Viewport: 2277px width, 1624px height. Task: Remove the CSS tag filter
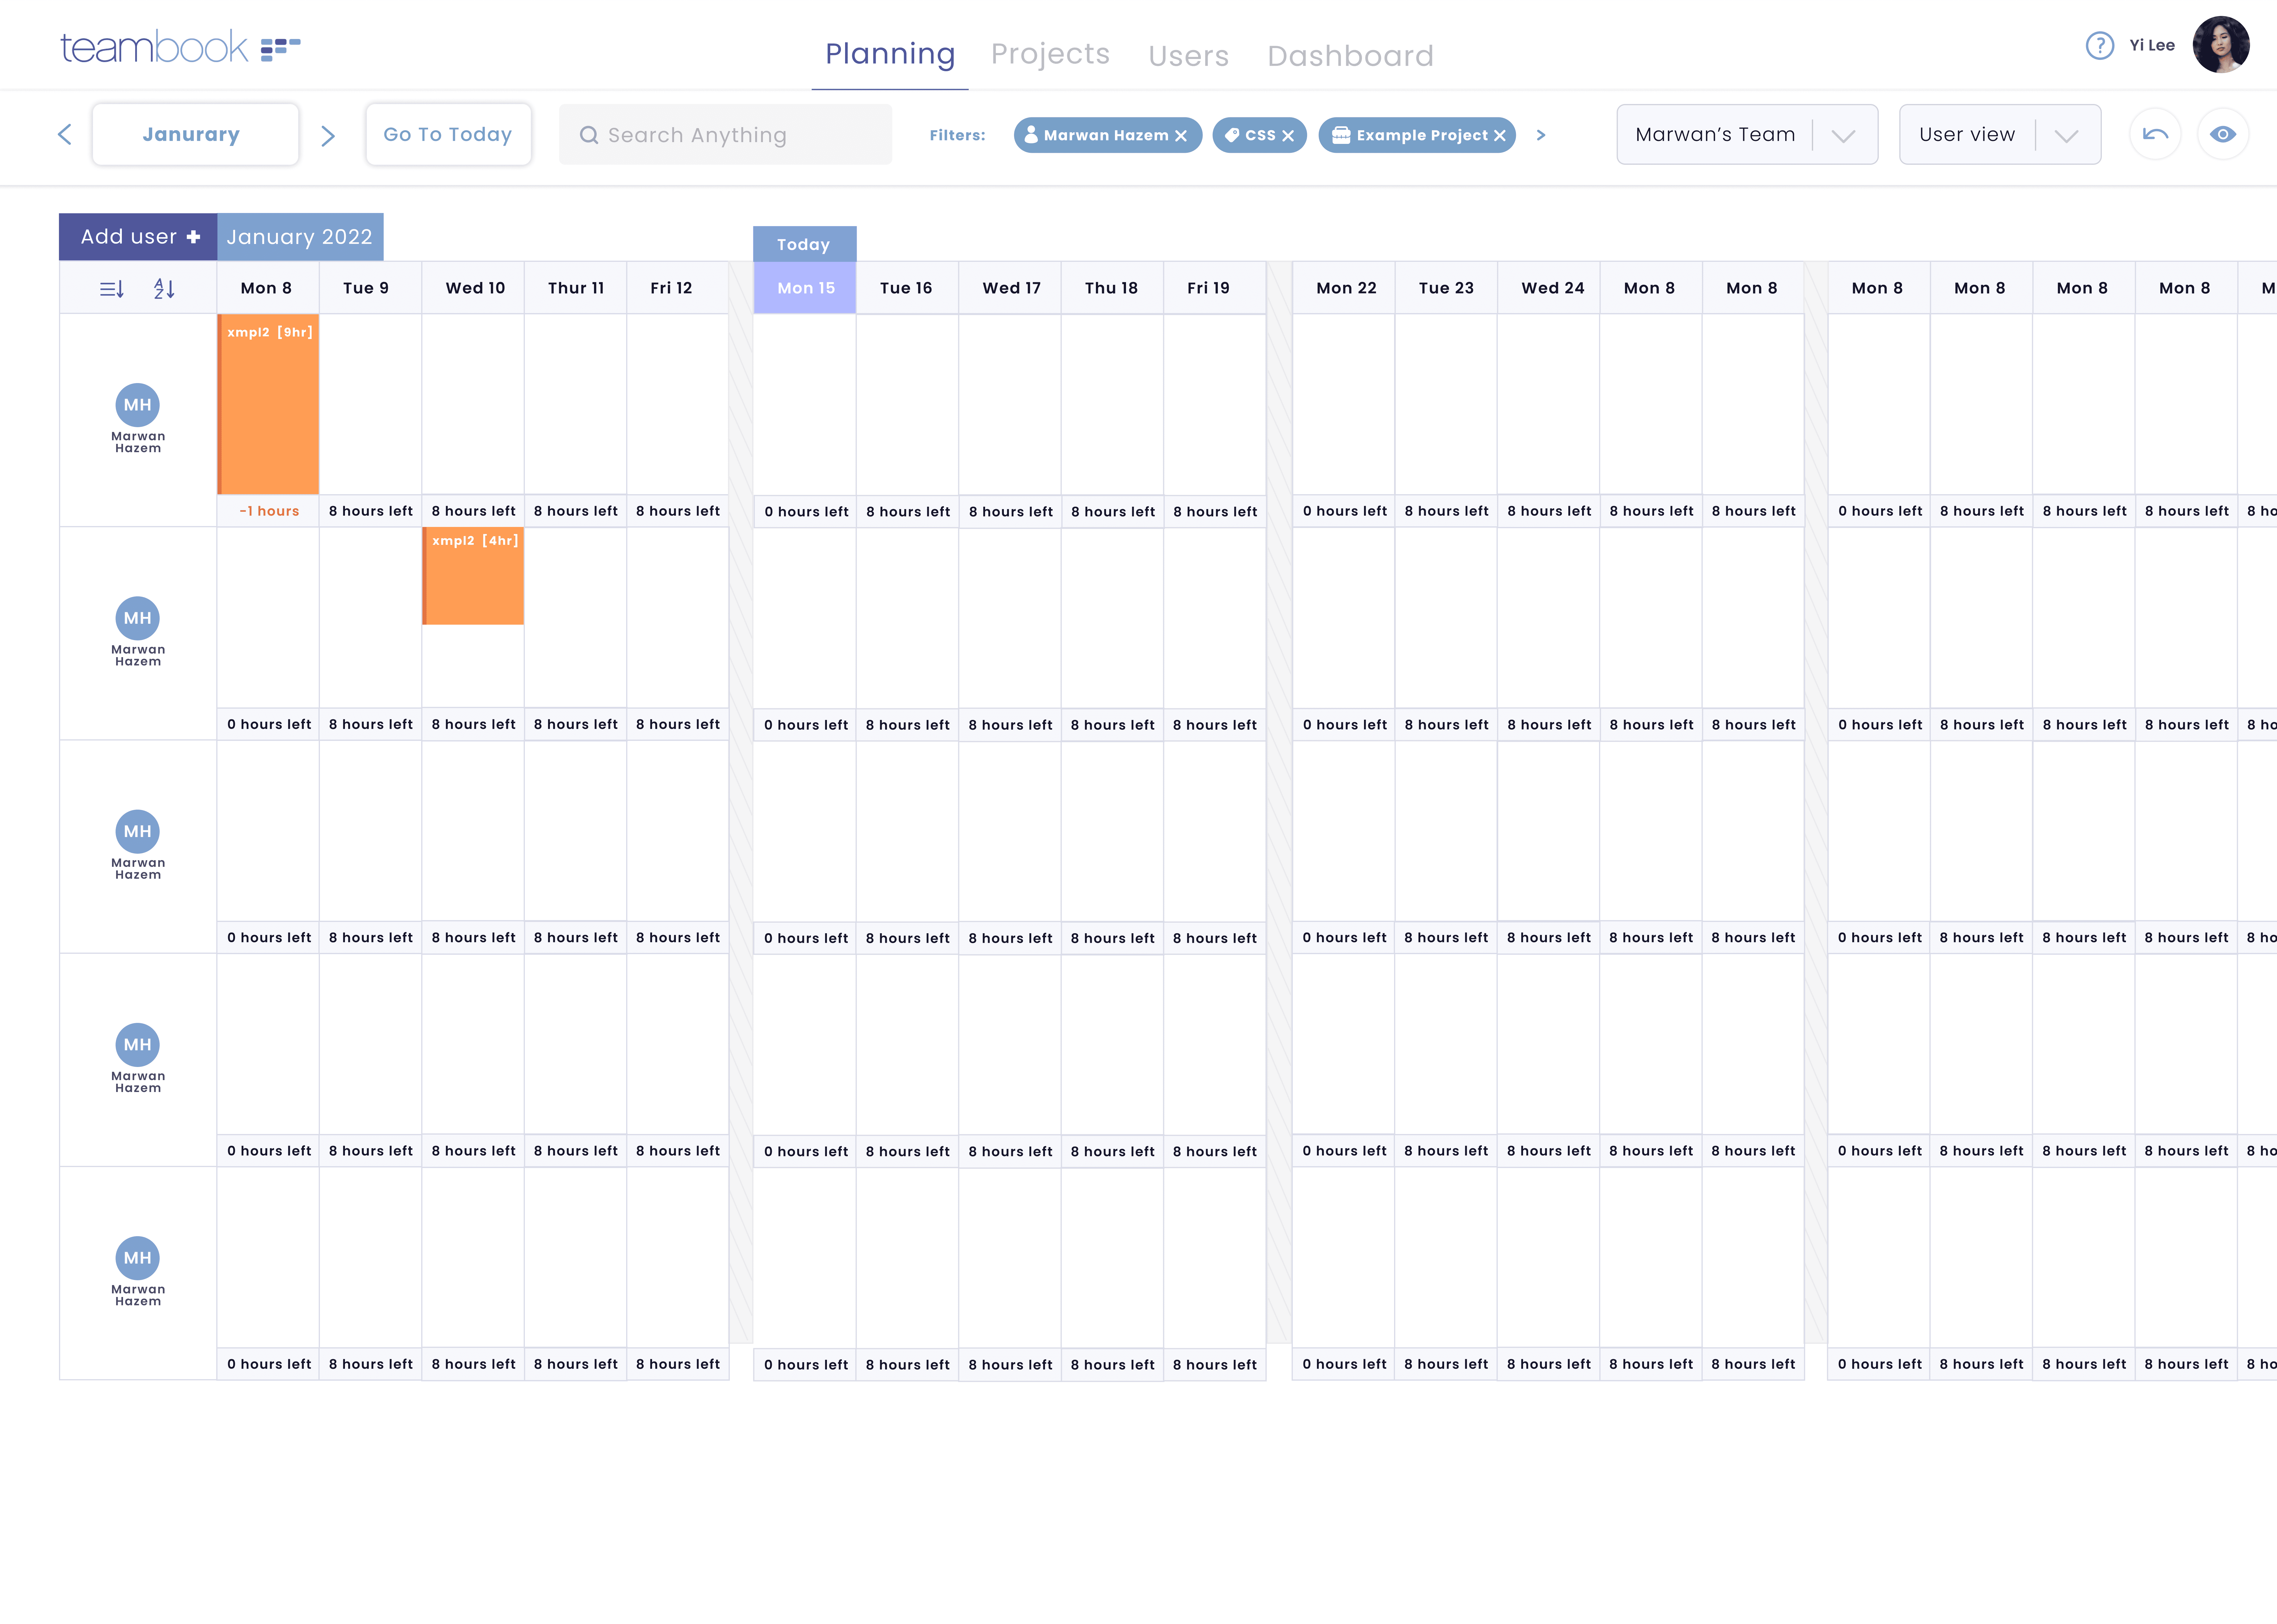pos(1288,136)
